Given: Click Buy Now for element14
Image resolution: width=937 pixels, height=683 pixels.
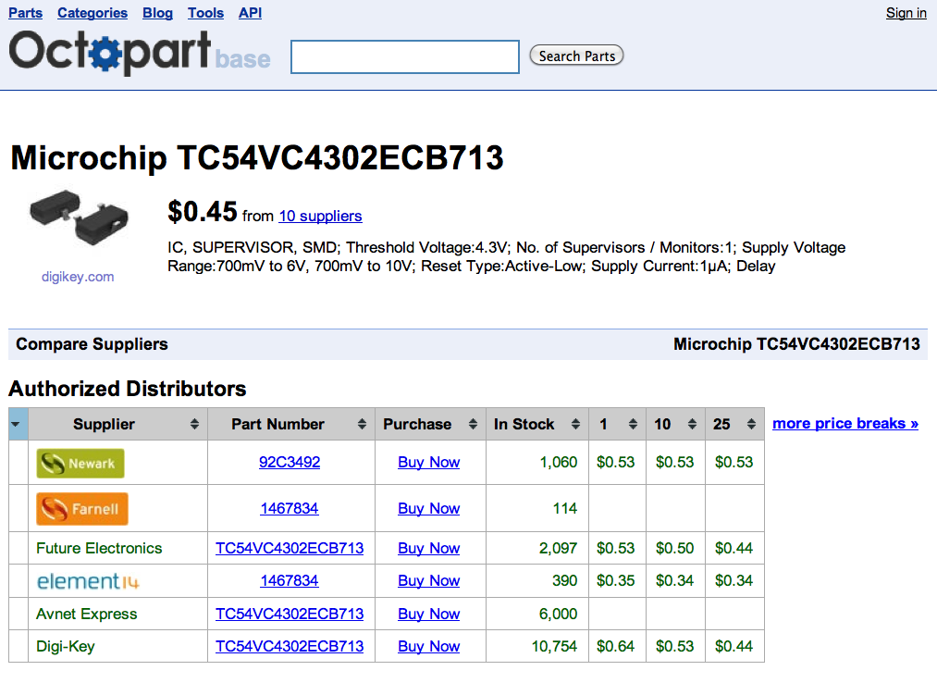Looking at the screenshot, I should (429, 580).
